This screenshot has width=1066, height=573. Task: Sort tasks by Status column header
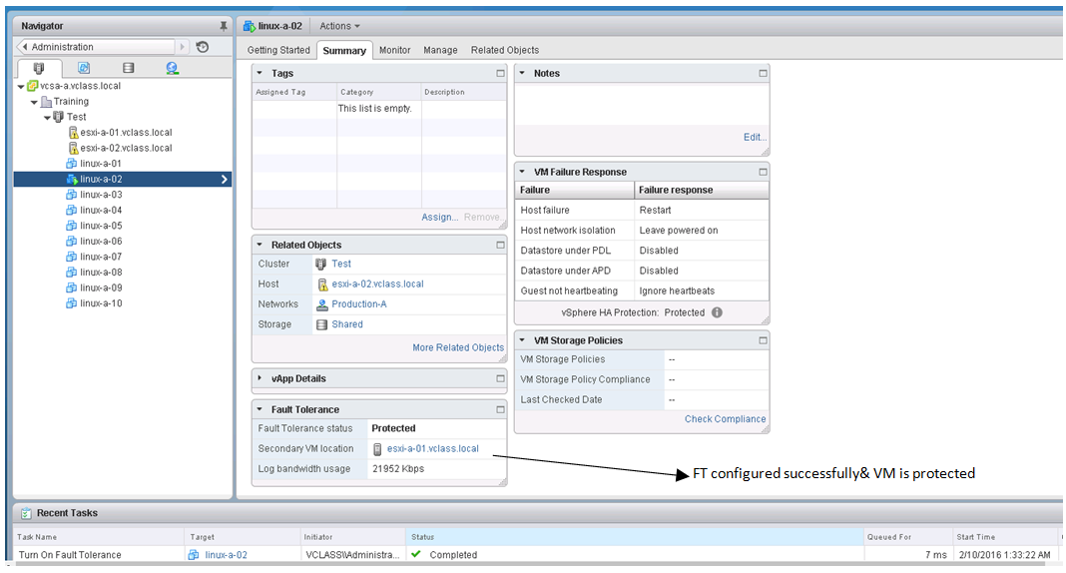(634, 537)
